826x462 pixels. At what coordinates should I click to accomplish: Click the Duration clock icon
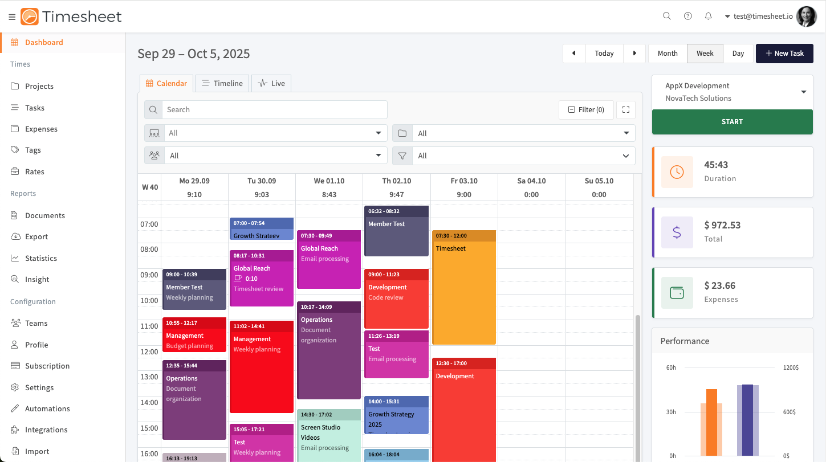[x=677, y=171]
